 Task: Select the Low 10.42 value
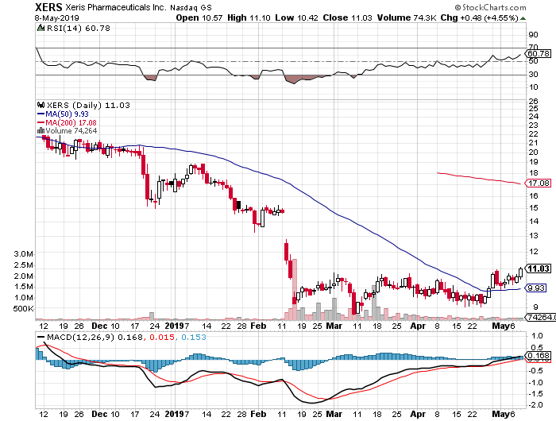tap(296, 17)
